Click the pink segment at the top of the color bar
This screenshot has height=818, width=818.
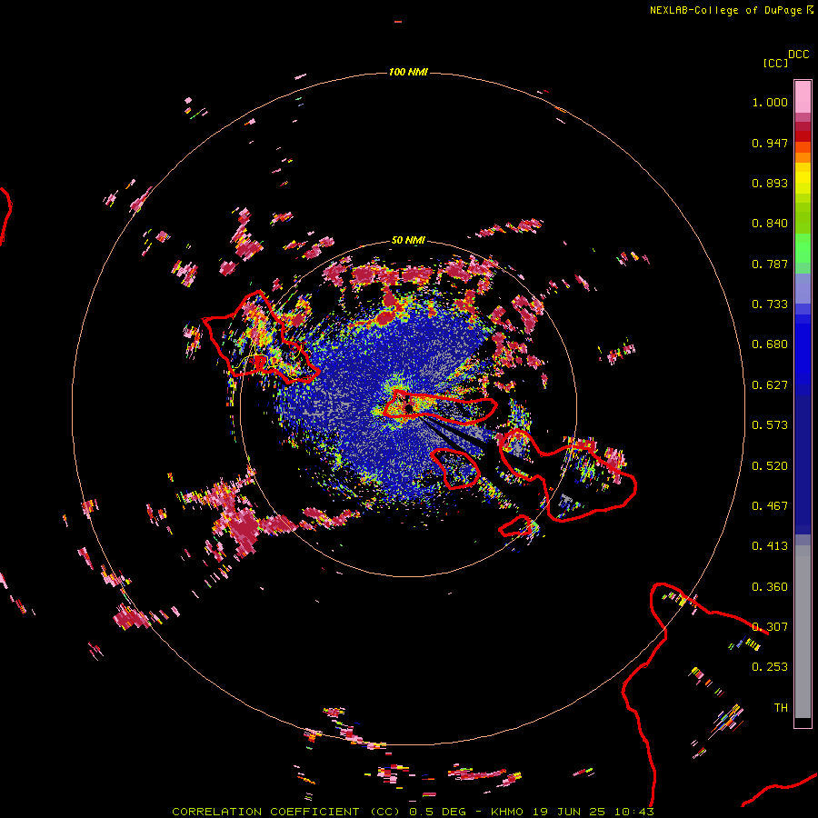tap(803, 96)
